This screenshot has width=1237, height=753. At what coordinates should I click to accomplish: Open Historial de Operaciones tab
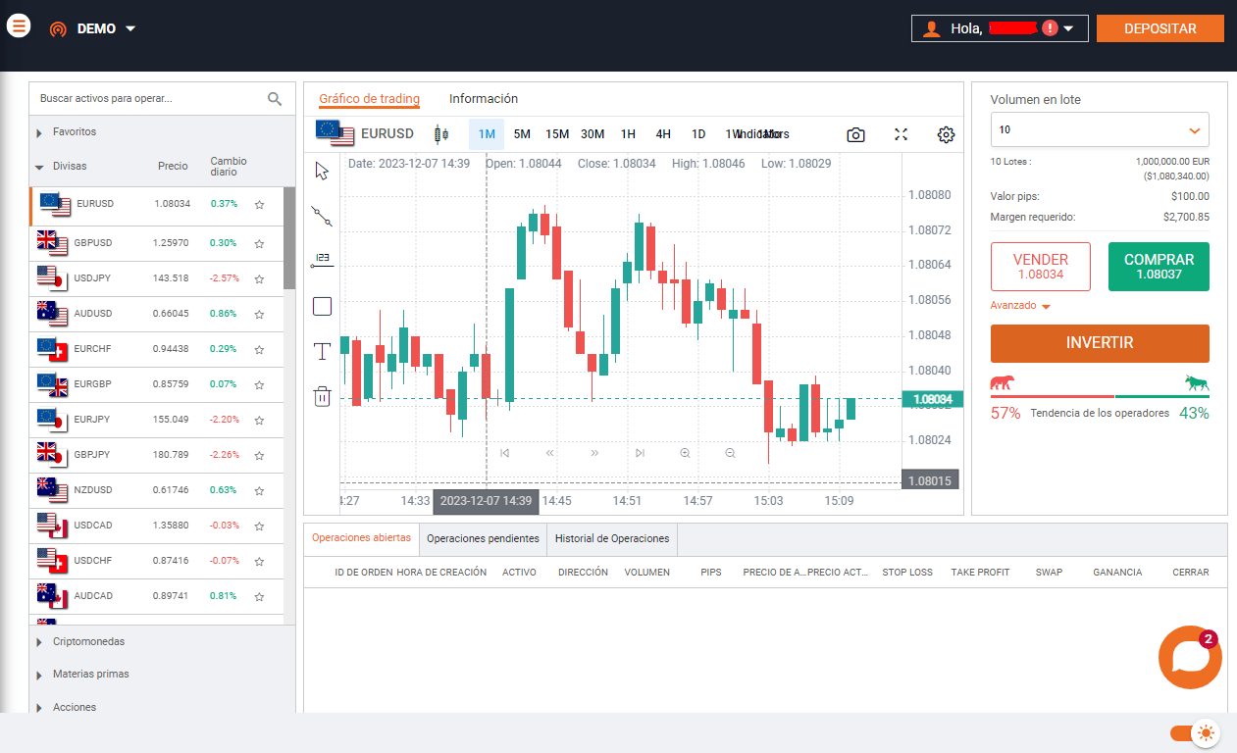612,538
